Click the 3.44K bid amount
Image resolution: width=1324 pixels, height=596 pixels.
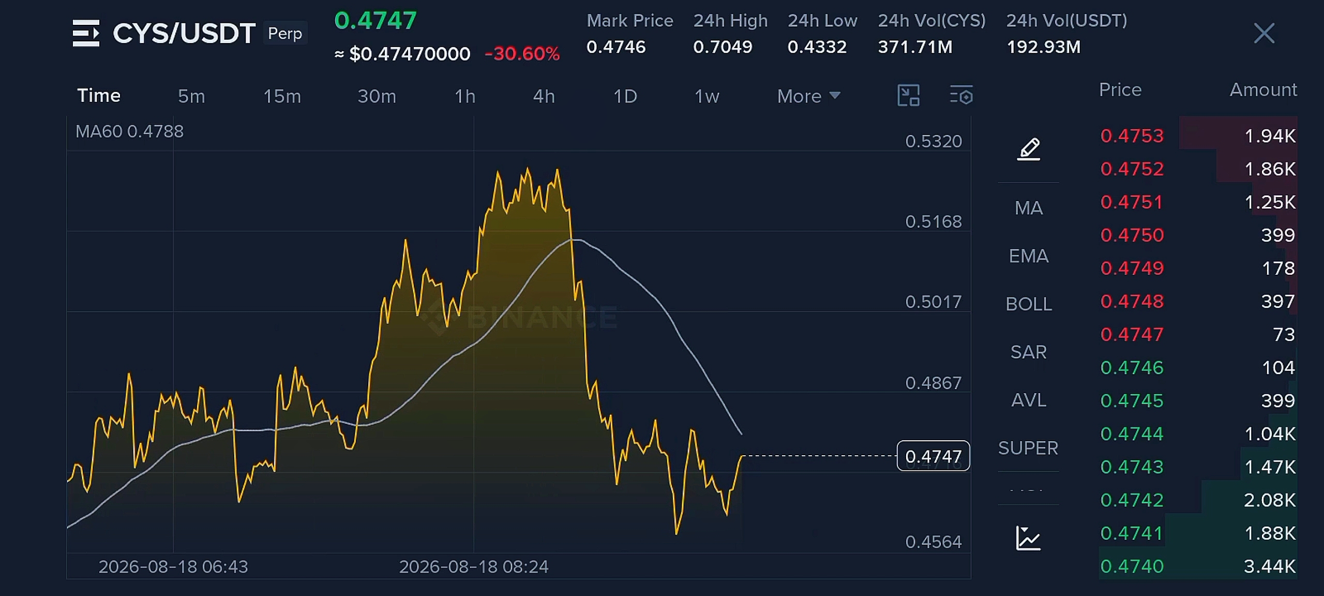(1270, 567)
